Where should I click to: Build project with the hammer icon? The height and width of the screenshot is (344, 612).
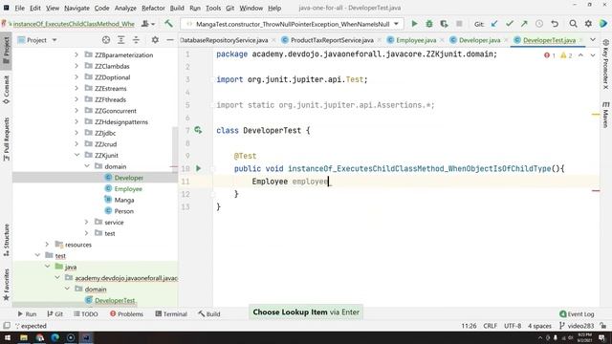[x=168, y=24]
